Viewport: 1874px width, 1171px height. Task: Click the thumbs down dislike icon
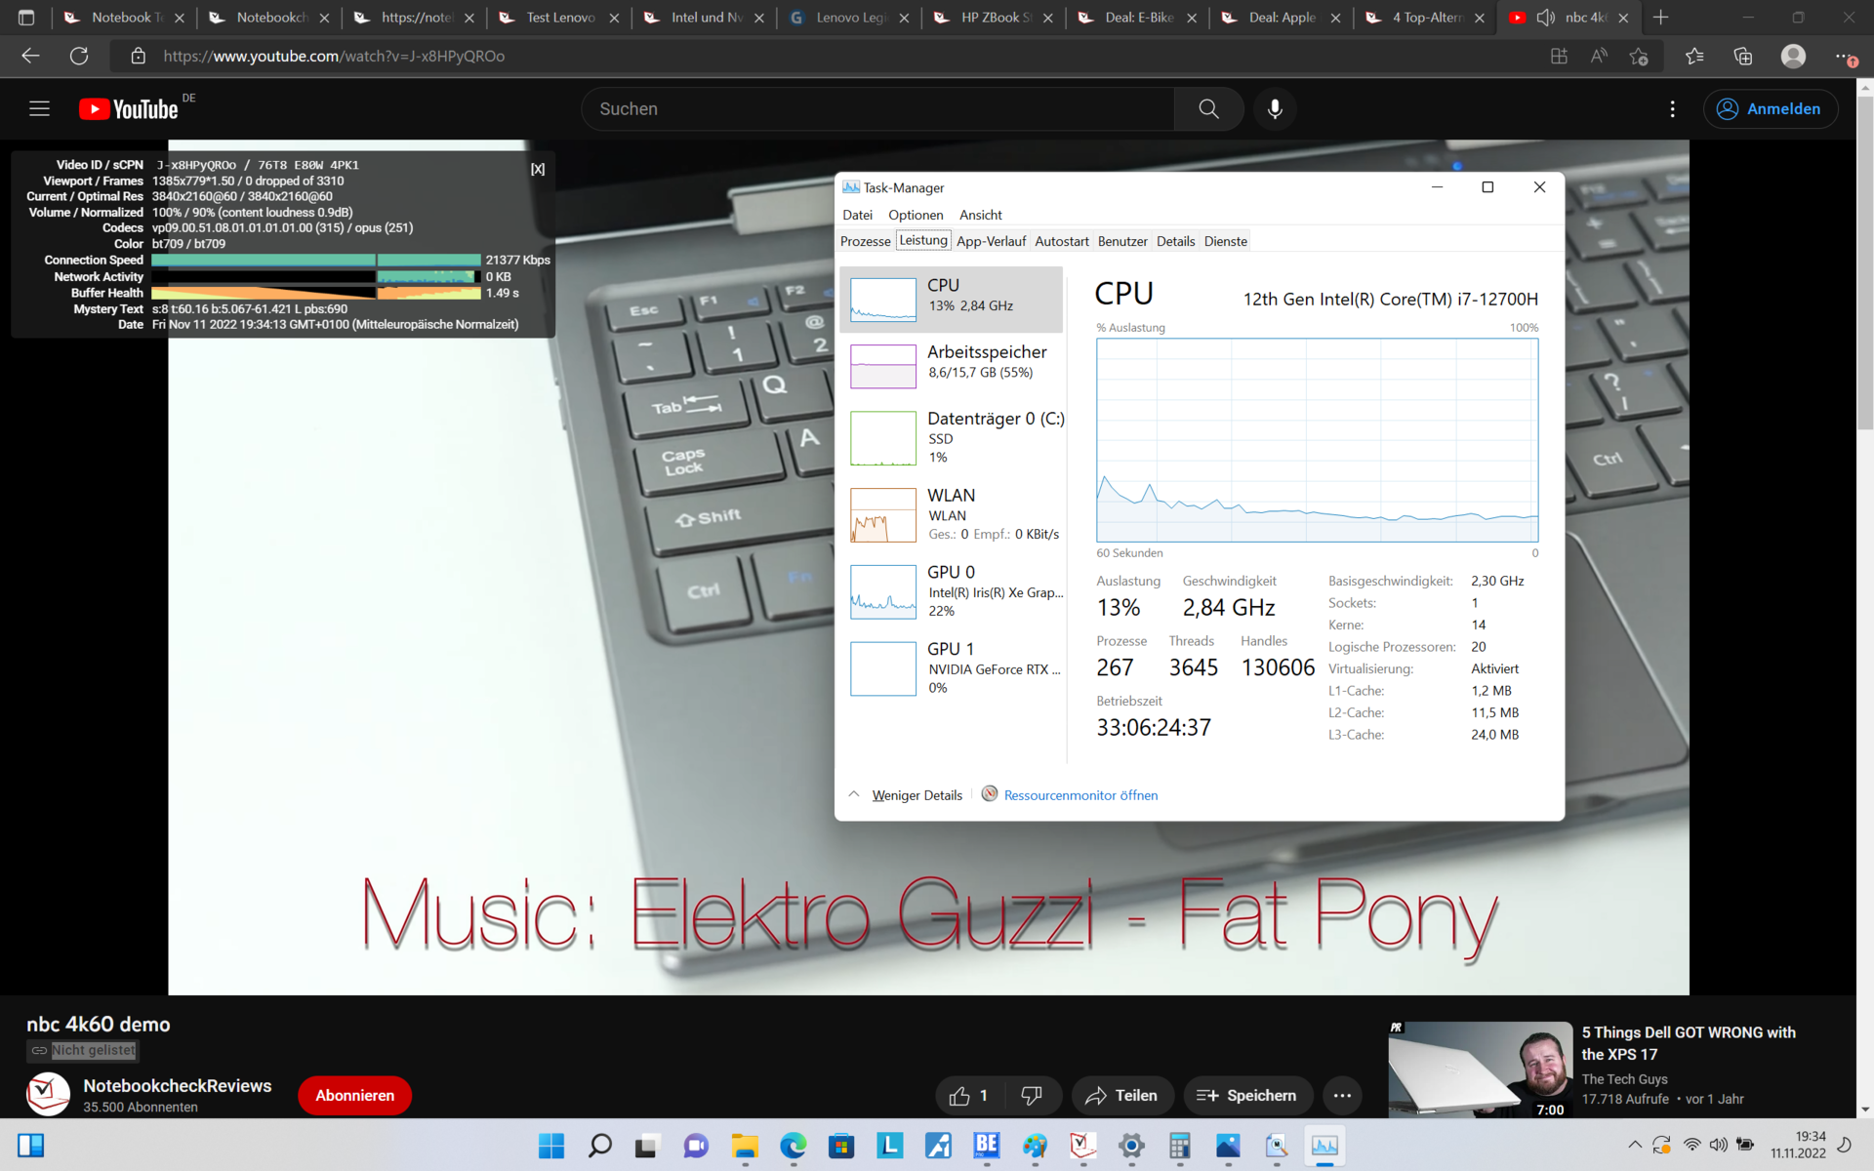(1031, 1096)
